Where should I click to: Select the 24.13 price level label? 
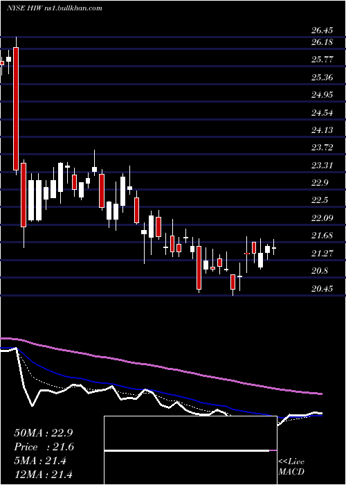[x=322, y=130]
